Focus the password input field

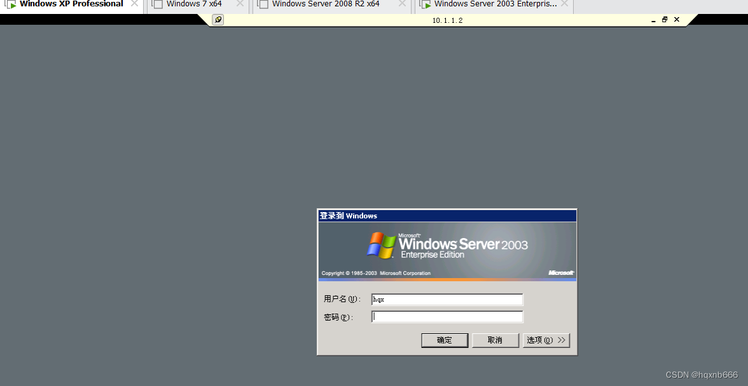click(447, 317)
